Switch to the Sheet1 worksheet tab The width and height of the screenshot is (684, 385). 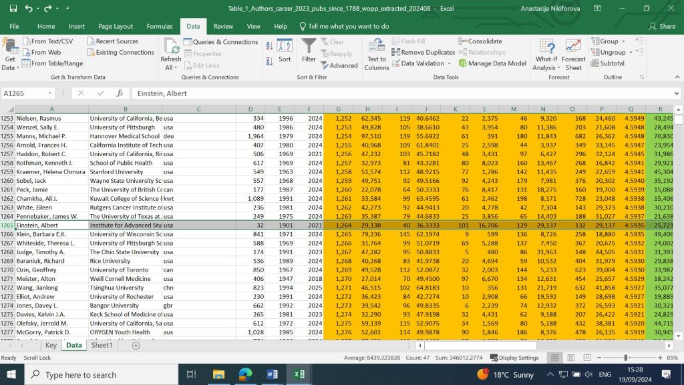[x=102, y=346]
